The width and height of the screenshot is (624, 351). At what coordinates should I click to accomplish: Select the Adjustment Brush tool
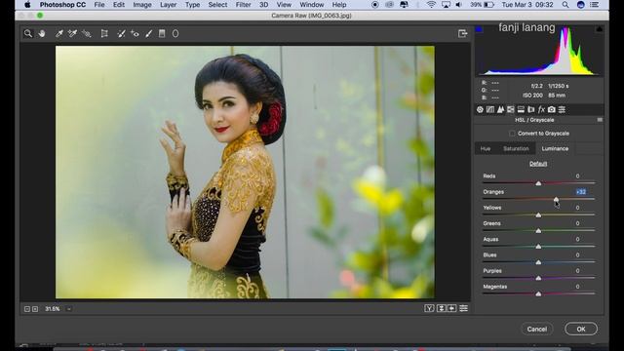tap(148, 34)
